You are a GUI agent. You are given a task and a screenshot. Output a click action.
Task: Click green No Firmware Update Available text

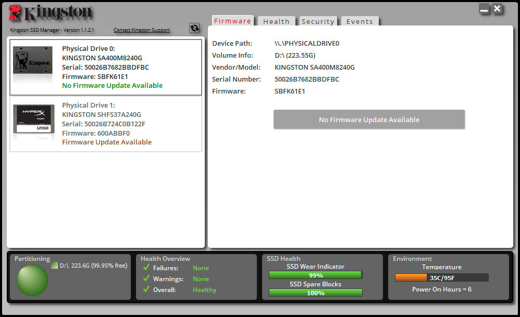pos(112,85)
